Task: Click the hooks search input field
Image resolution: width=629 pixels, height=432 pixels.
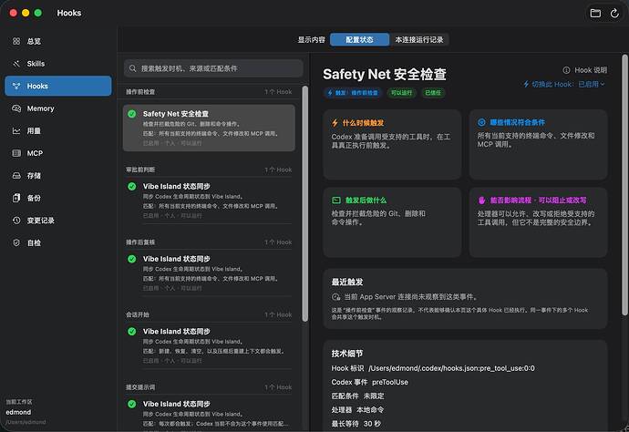Action: point(213,68)
